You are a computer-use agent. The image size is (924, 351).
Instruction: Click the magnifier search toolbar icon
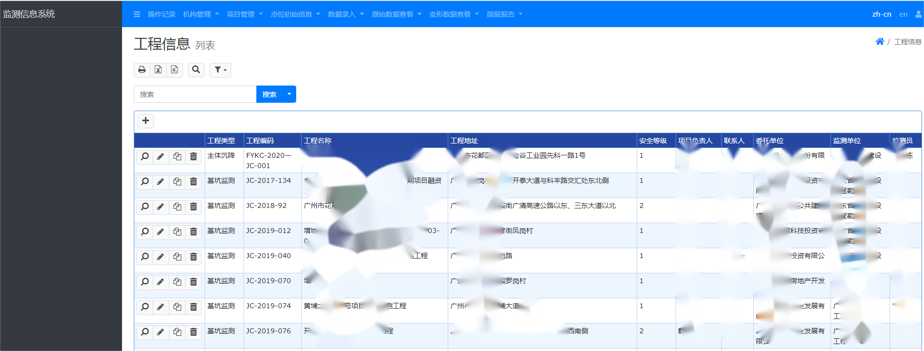[x=196, y=70]
